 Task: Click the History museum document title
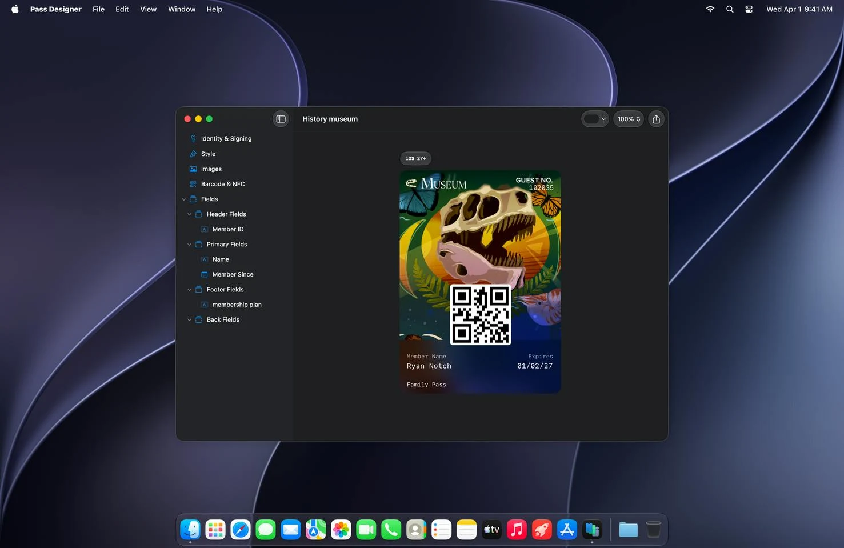[330, 119]
